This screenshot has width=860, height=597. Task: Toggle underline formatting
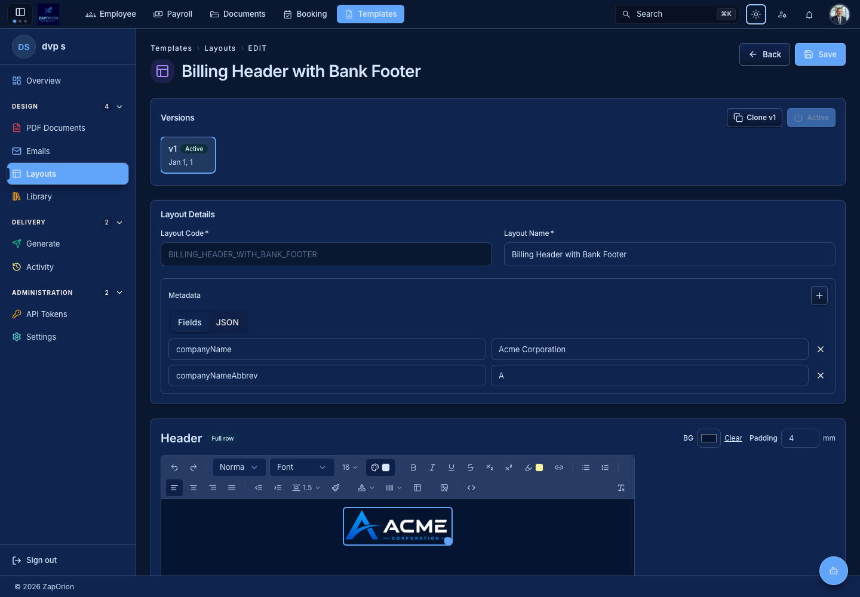(x=451, y=467)
